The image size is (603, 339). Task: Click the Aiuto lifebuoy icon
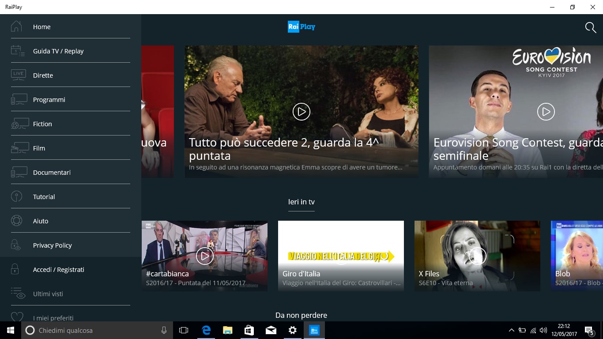click(x=16, y=221)
